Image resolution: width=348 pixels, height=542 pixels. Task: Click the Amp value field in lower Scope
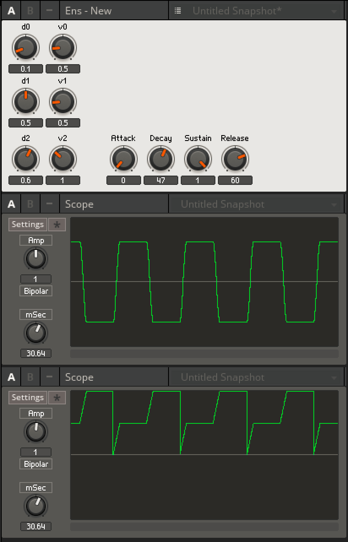(36, 452)
